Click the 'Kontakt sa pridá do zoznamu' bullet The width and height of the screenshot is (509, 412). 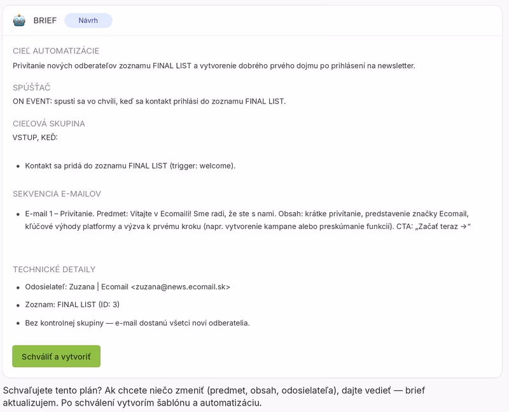130,166
